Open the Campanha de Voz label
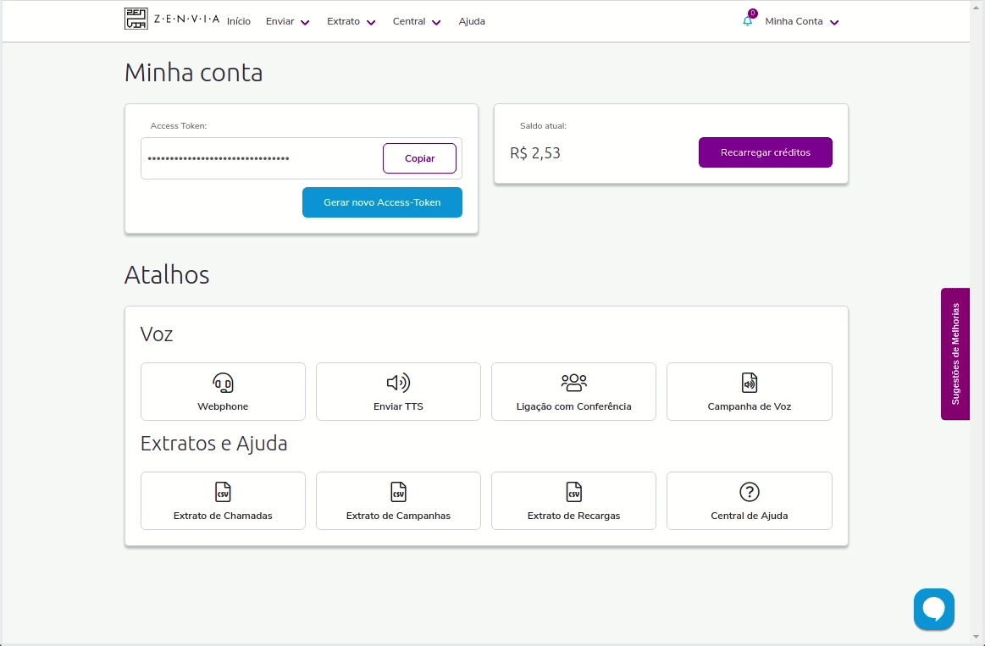The image size is (985, 646). pyautogui.click(x=750, y=406)
